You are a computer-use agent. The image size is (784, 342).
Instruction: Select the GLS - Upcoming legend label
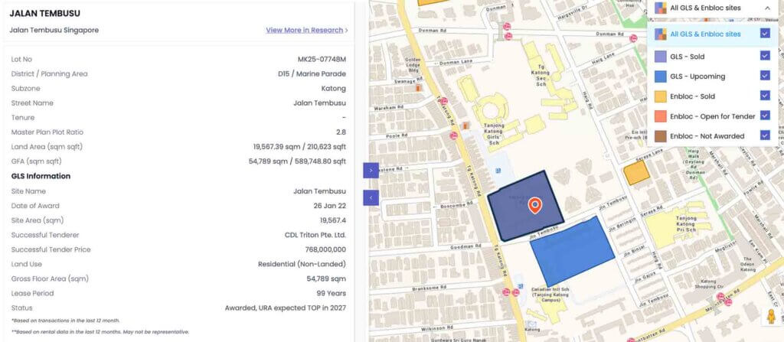(697, 77)
